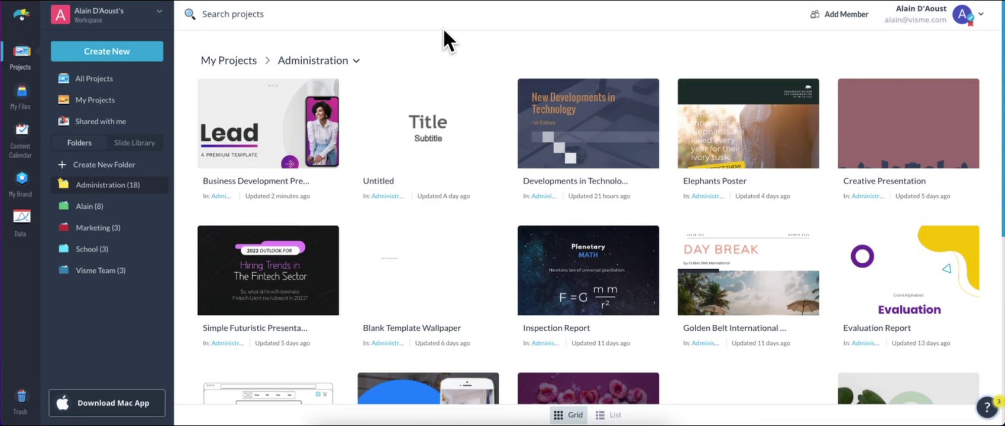Click folder link under Elephants Poster

[707, 196]
